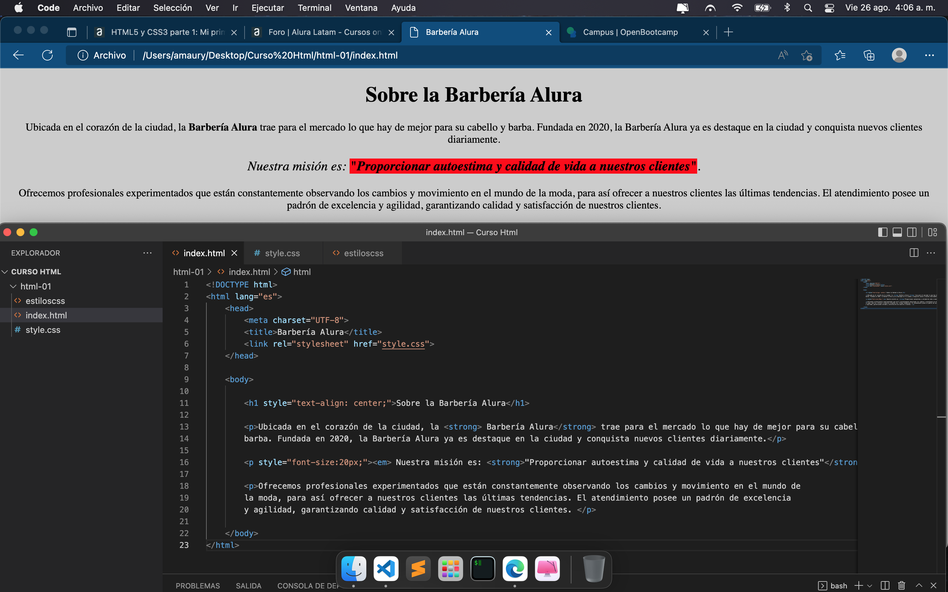Open the Favorites list icon
This screenshot has height=592, width=948.
[840, 55]
